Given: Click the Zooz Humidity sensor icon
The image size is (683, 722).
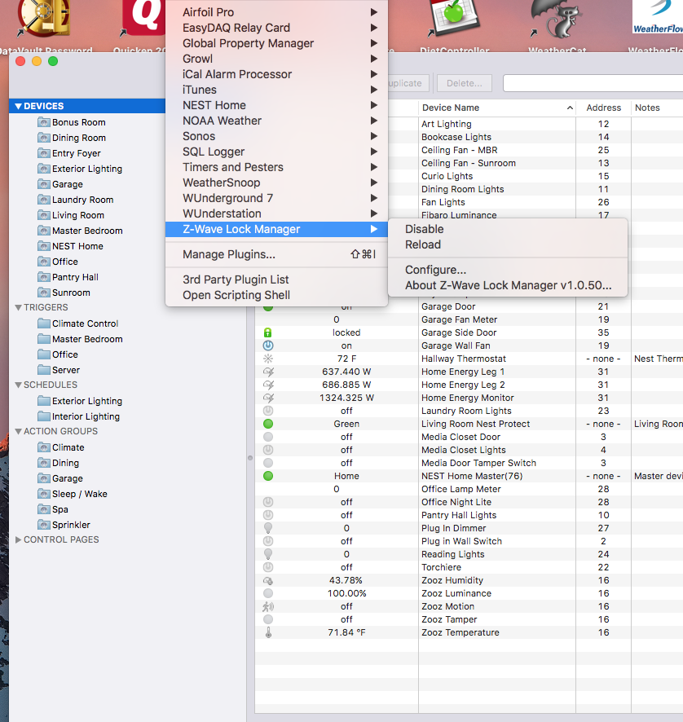Looking at the screenshot, I should (x=268, y=581).
